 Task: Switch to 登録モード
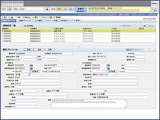pos(130,50)
